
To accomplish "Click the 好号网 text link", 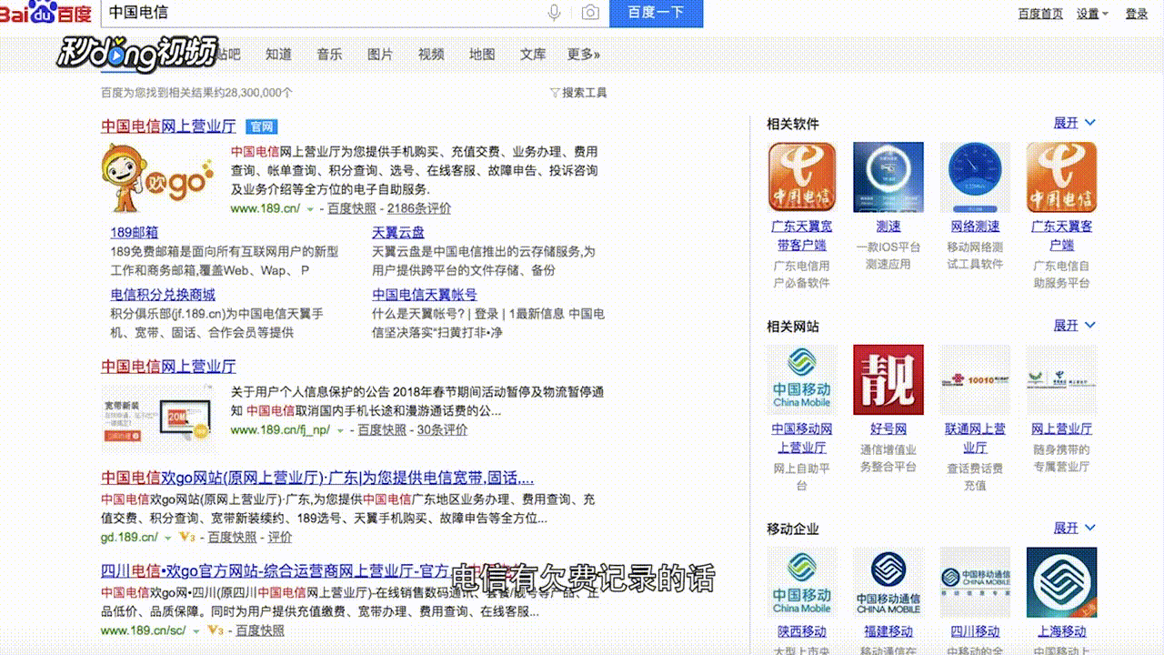I will tap(888, 428).
